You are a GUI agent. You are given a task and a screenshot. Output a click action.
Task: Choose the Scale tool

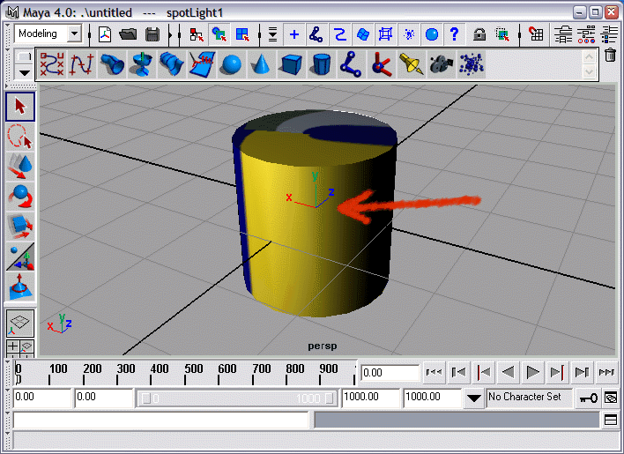(x=20, y=226)
